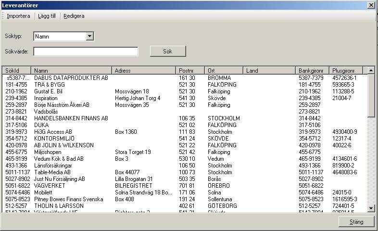
Task: Click the Sök button
Action: pyautogui.click(x=168, y=51)
